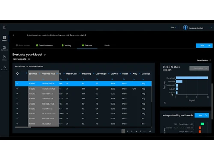Screen dimensions: 214x160
Task: Toggle checkmark for row with Id 416
Action: pyautogui.click(x=18, y=123)
